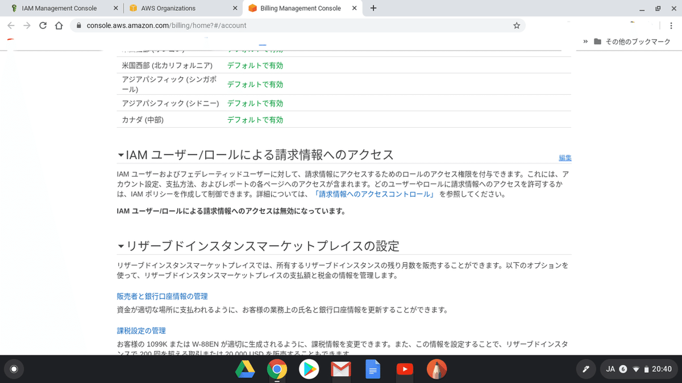The width and height of the screenshot is (682, 383).
Task: Open the stylus tools pen icon
Action: pyautogui.click(x=586, y=369)
